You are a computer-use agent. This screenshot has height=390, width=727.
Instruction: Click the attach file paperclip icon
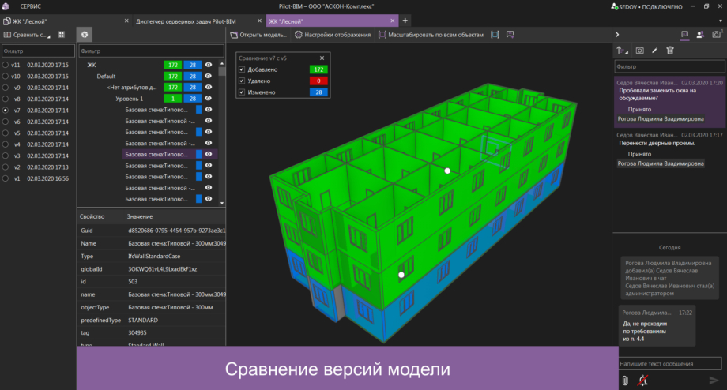click(x=625, y=381)
